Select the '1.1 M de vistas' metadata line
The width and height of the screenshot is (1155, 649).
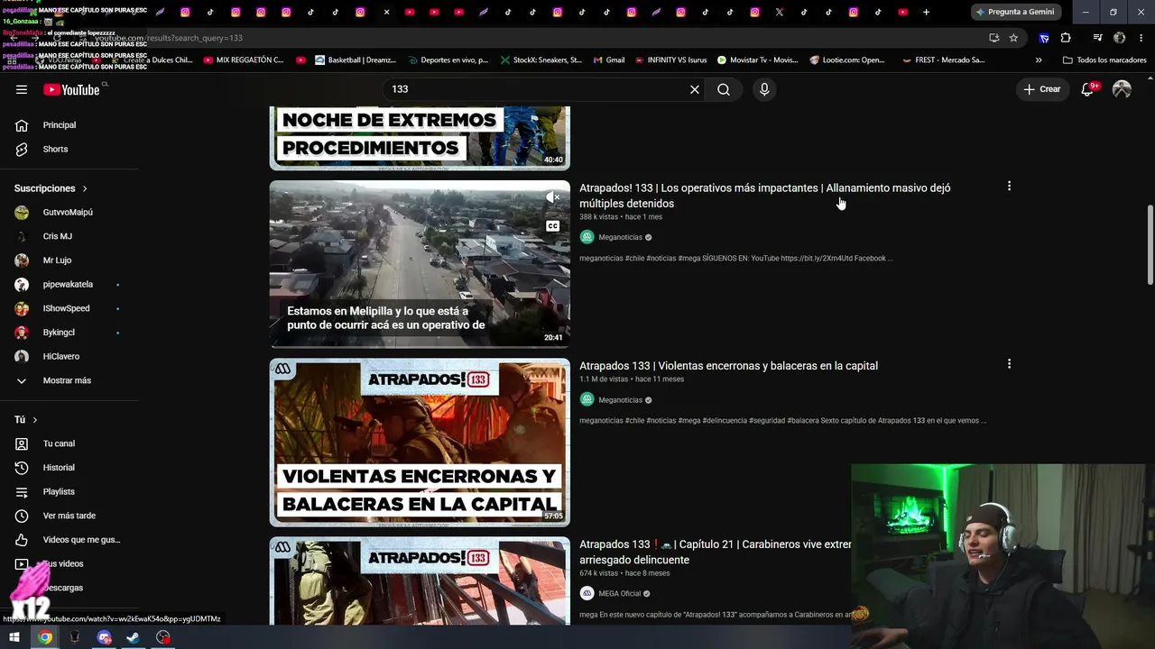tap(632, 379)
